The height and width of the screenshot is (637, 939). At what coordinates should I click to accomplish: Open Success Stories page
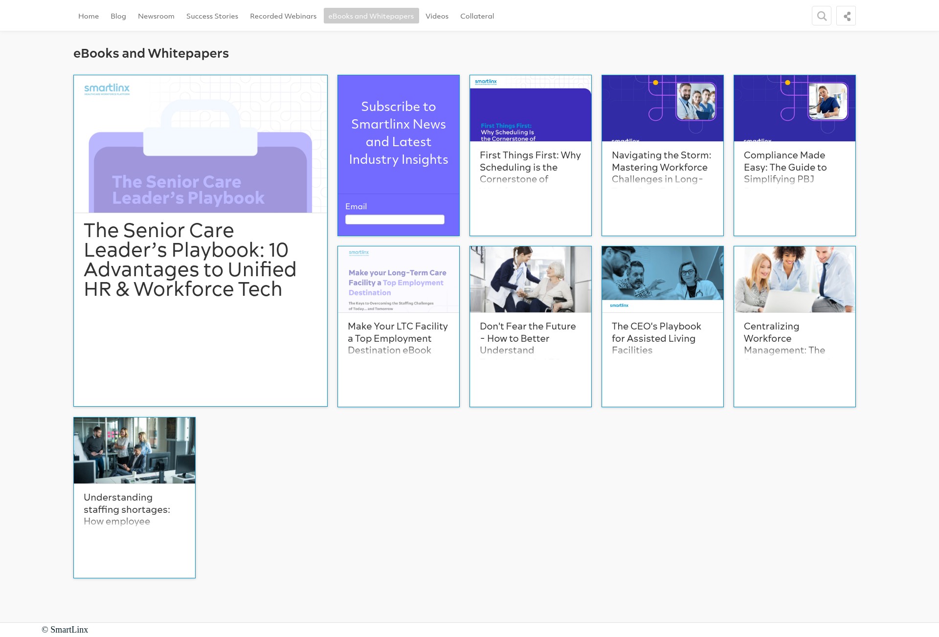coord(212,16)
